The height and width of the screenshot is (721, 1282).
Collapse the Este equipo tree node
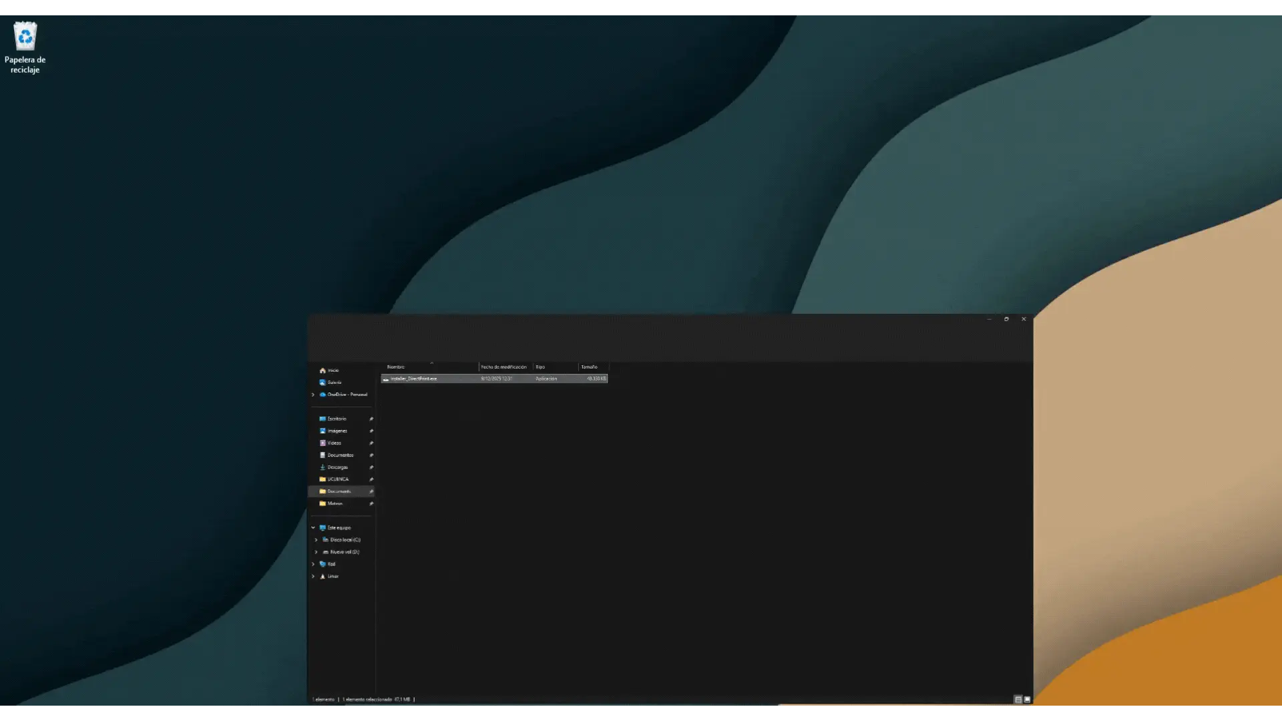click(x=313, y=527)
